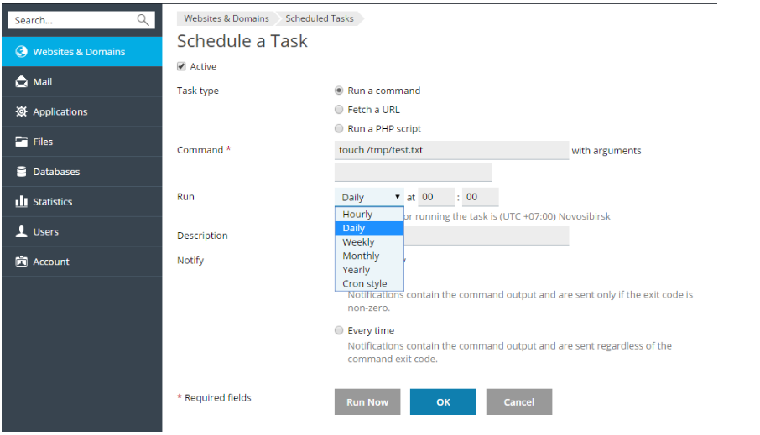Select Run a command task type
The height and width of the screenshot is (435, 760).
coord(339,91)
